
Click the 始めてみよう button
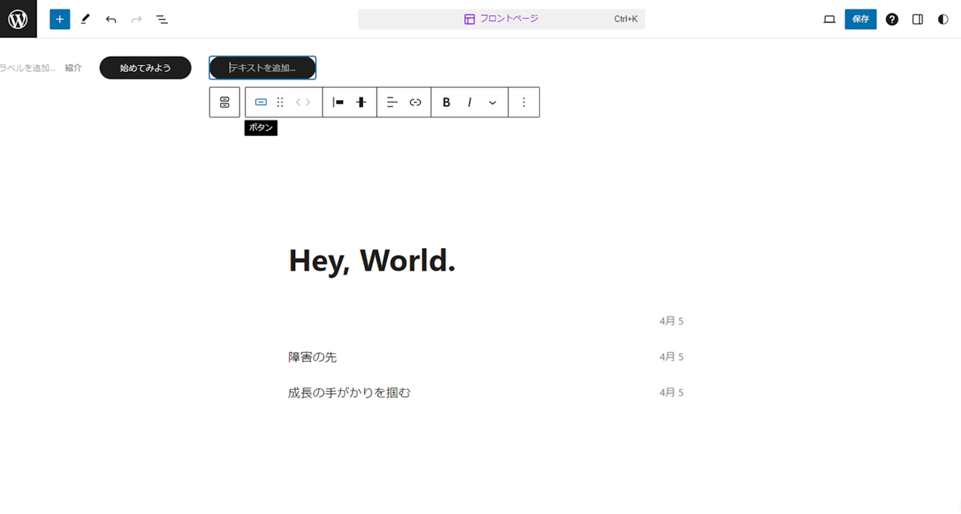tap(145, 68)
